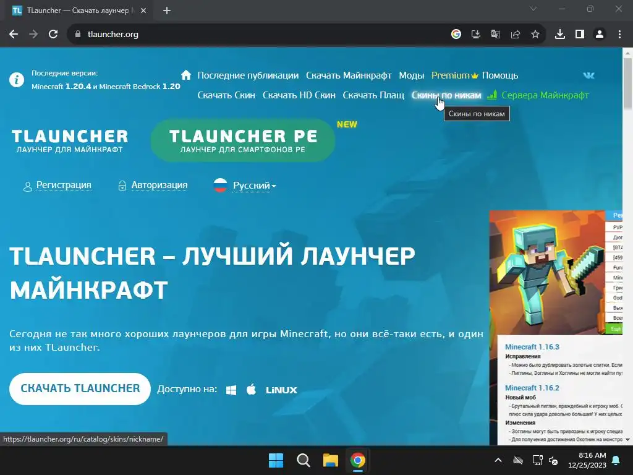Open the Google icon in address bar
The image size is (633, 475).
point(456,35)
